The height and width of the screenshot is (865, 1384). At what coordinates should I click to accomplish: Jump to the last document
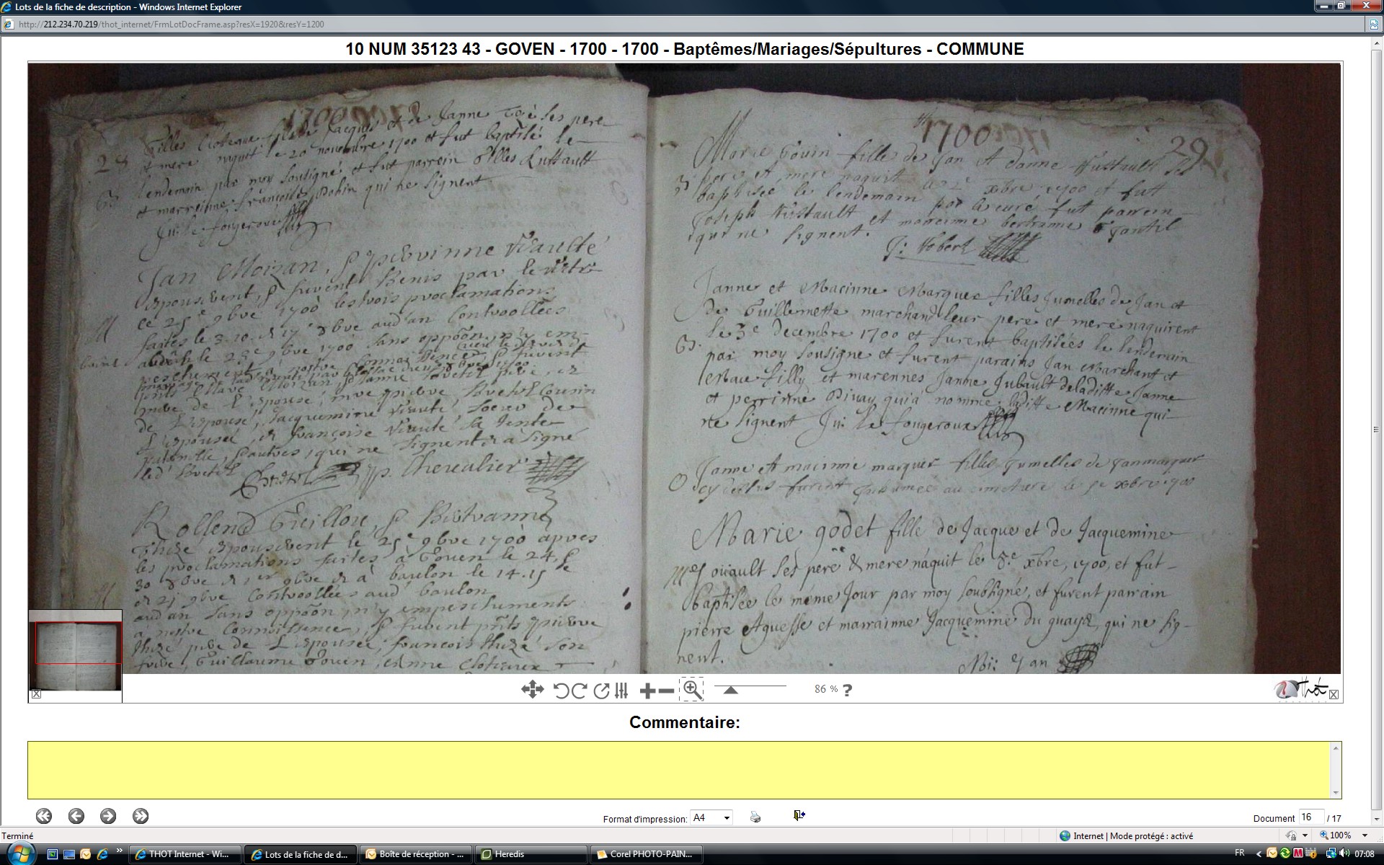click(141, 816)
